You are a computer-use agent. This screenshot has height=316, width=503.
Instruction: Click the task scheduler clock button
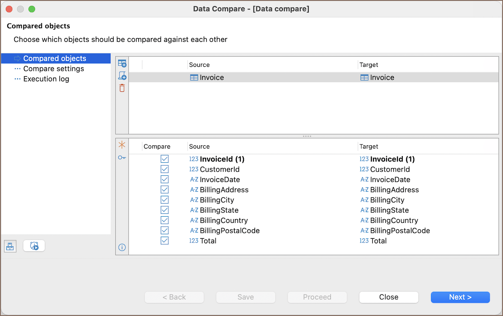point(34,246)
